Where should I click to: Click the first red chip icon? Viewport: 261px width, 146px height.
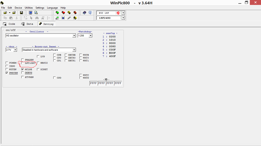click(x=63, y=13)
